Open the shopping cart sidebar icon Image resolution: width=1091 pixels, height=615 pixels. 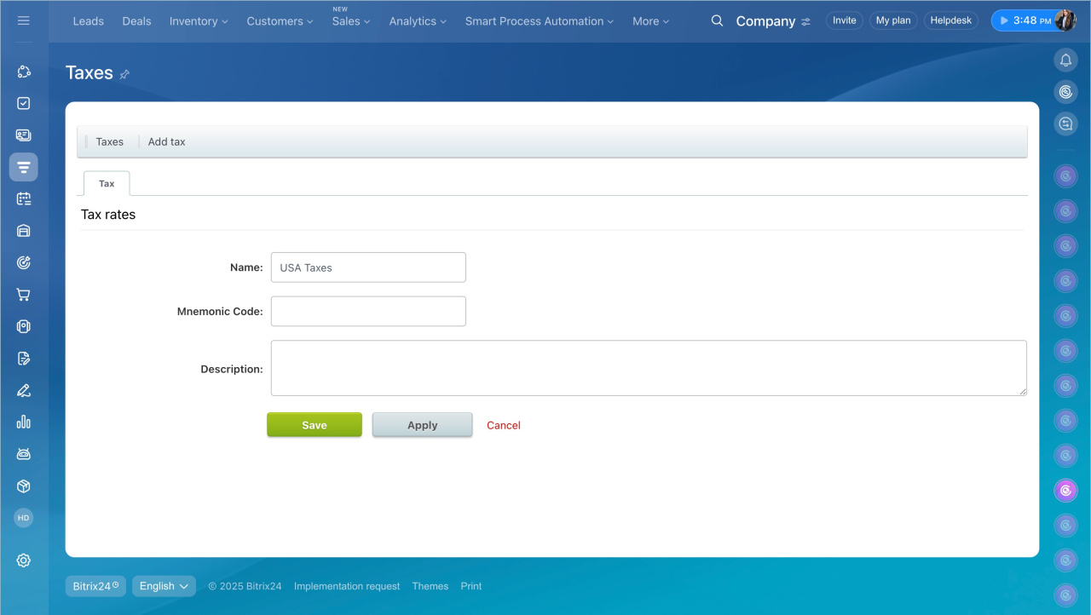click(x=23, y=295)
